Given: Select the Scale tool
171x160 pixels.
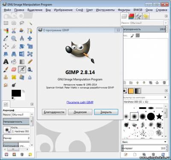Looking at the screenshot, I should (x=30, y=46).
